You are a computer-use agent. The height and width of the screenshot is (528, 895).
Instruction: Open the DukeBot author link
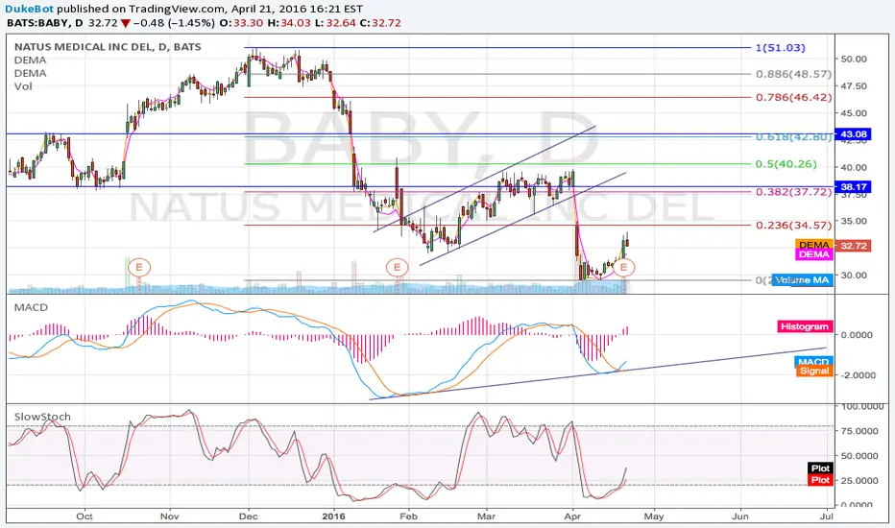(30, 9)
